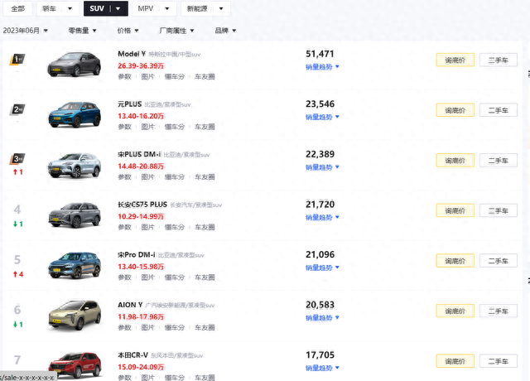Open 参数 link under 宋Pro DM-i
The width and height of the screenshot is (530, 381).
124,277
